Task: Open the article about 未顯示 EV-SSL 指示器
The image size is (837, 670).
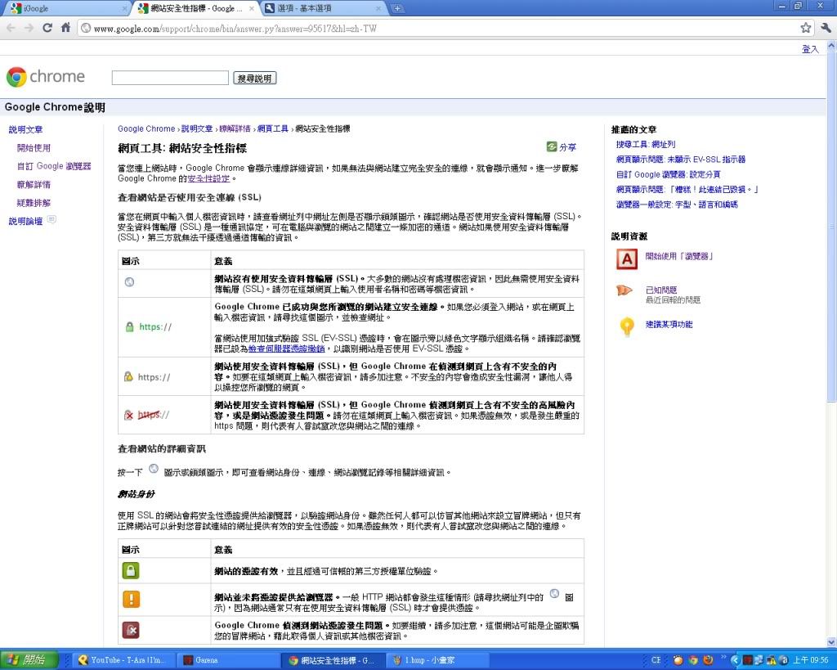Action: click(x=681, y=160)
